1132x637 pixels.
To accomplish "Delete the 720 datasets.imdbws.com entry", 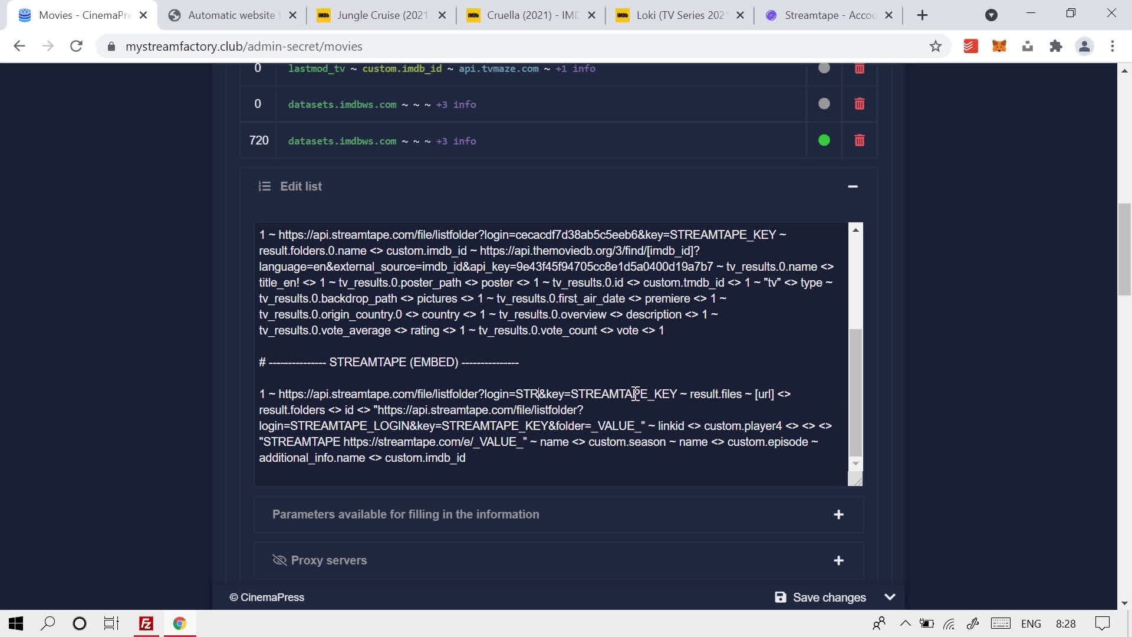I will coord(859,140).
